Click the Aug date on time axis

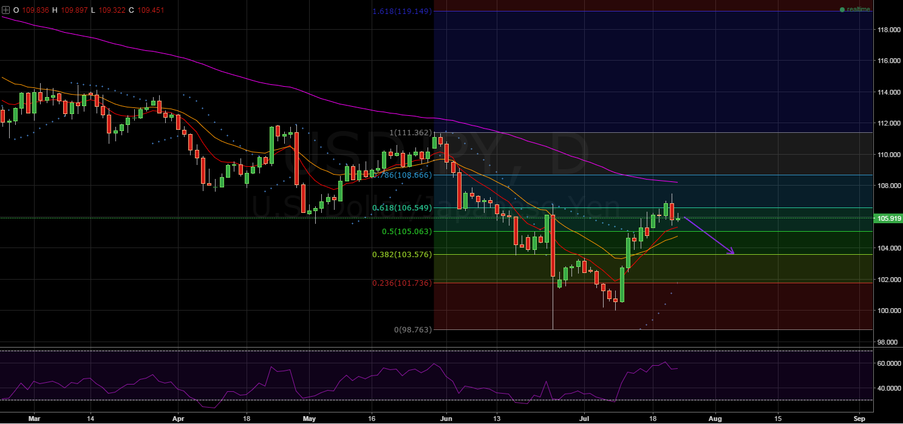715,419
